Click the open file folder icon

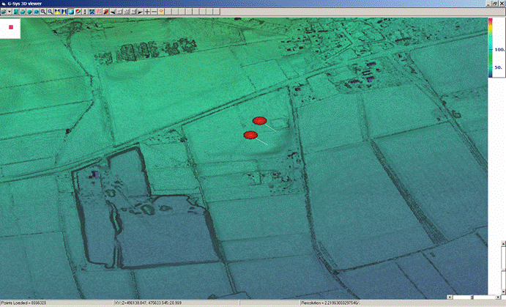(x=4, y=12)
